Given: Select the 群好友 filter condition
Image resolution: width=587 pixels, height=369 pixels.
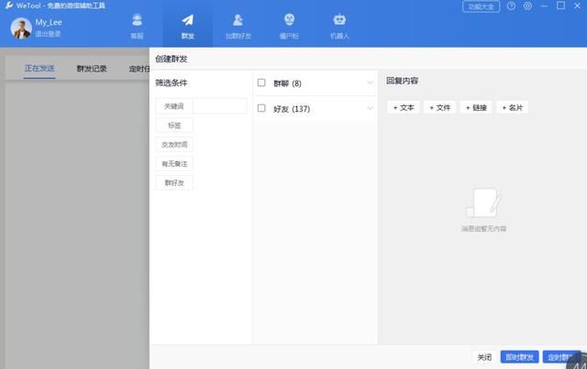Looking at the screenshot, I should tap(174, 183).
